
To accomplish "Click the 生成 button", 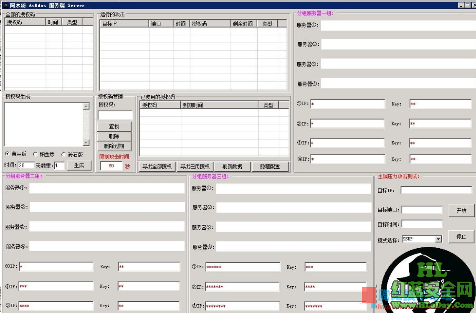I will 79,165.
